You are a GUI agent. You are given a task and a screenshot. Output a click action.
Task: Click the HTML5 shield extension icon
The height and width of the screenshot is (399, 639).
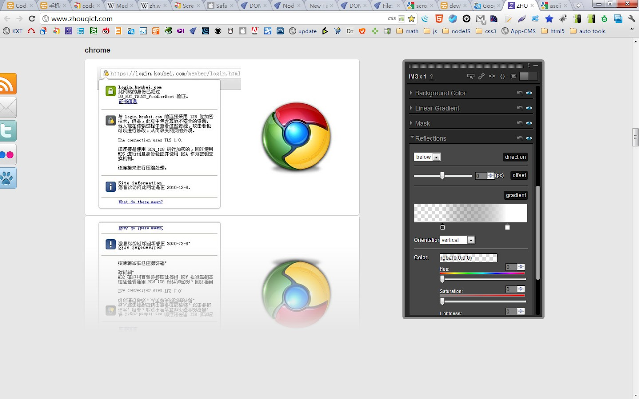(439, 19)
